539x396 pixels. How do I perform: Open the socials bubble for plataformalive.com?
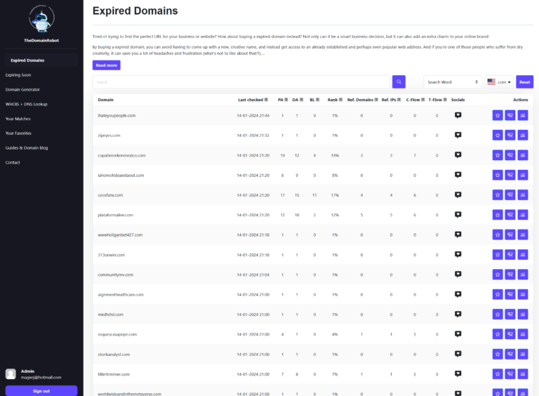pos(458,215)
